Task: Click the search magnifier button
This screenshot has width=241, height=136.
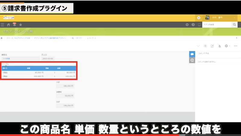Action: [234, 25]
